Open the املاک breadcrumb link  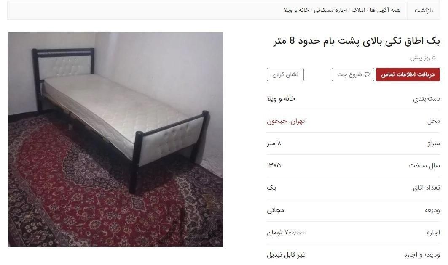(x=358, y=10)
